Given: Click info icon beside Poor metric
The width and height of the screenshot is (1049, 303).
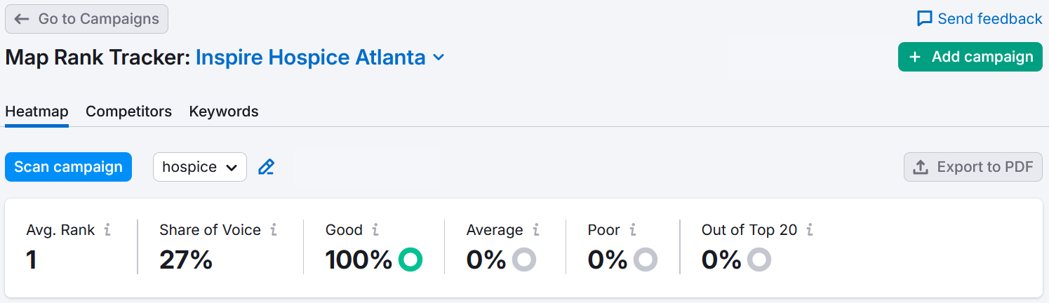Looking at the screenshot, I should [x=633, y=229].
